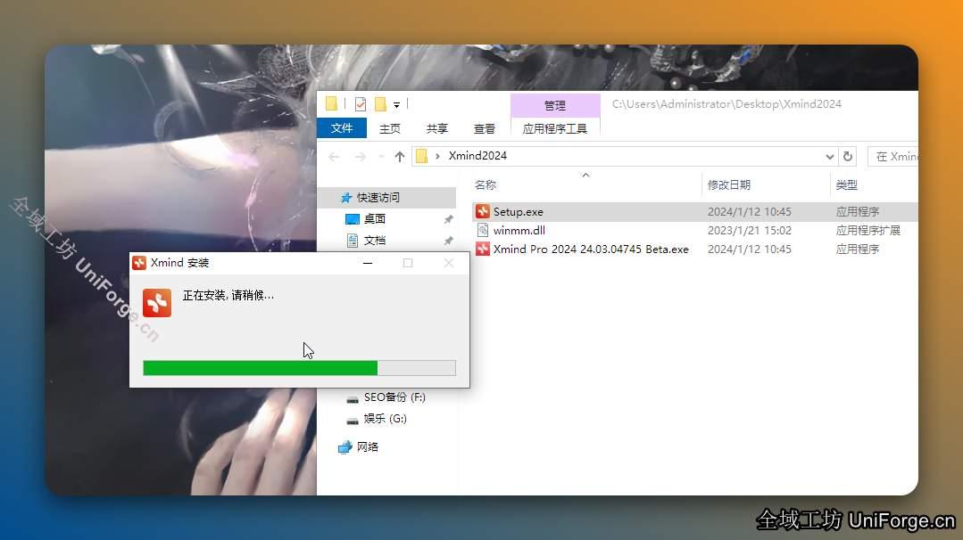Click the 娱乐 (G:) drive icon
Screen dimensions: 963x540
(353, 421)
